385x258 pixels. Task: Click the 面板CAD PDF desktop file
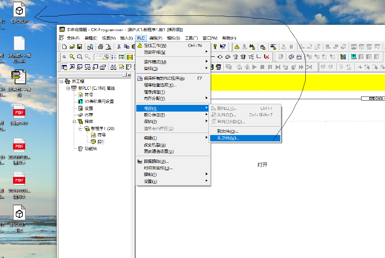point(19,115)
